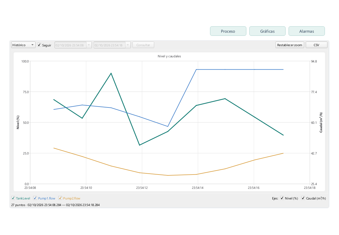This screenshot has height=235, width=339.
Task: Open the Alarmas view
Action: [x=307, y=31]
